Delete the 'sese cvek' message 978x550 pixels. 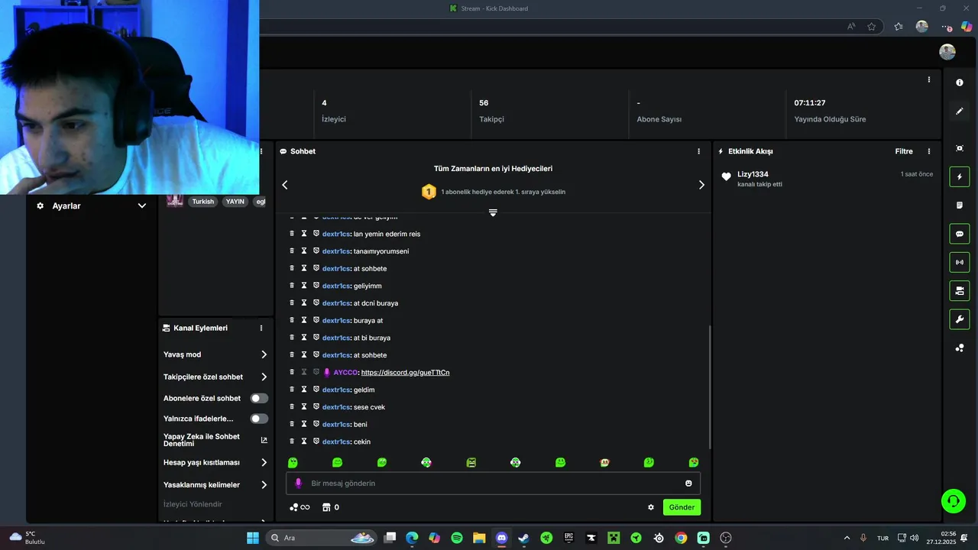tap(292, 407)
